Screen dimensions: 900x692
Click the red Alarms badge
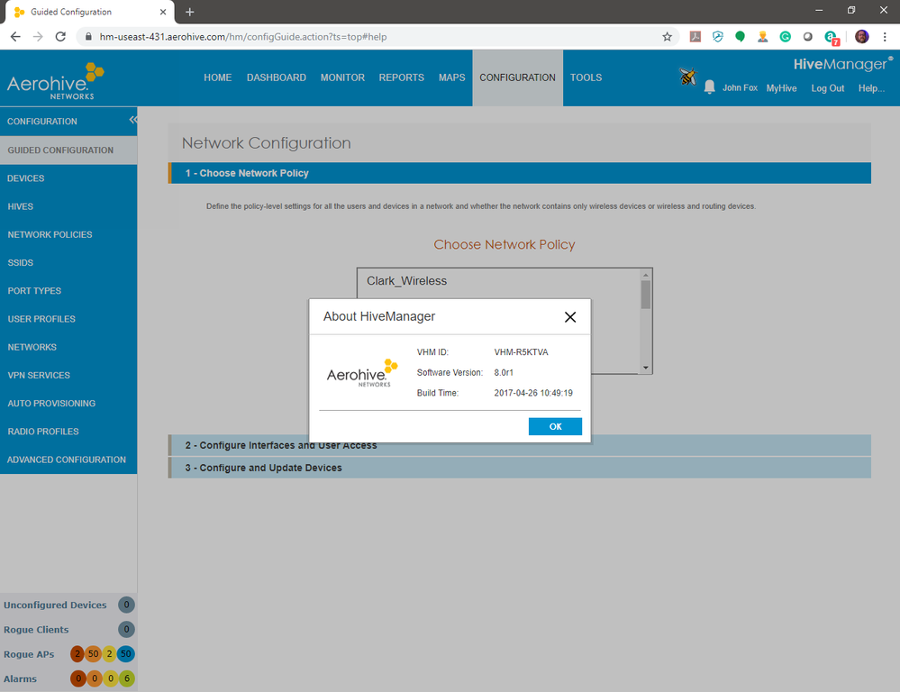pos(78,678)
